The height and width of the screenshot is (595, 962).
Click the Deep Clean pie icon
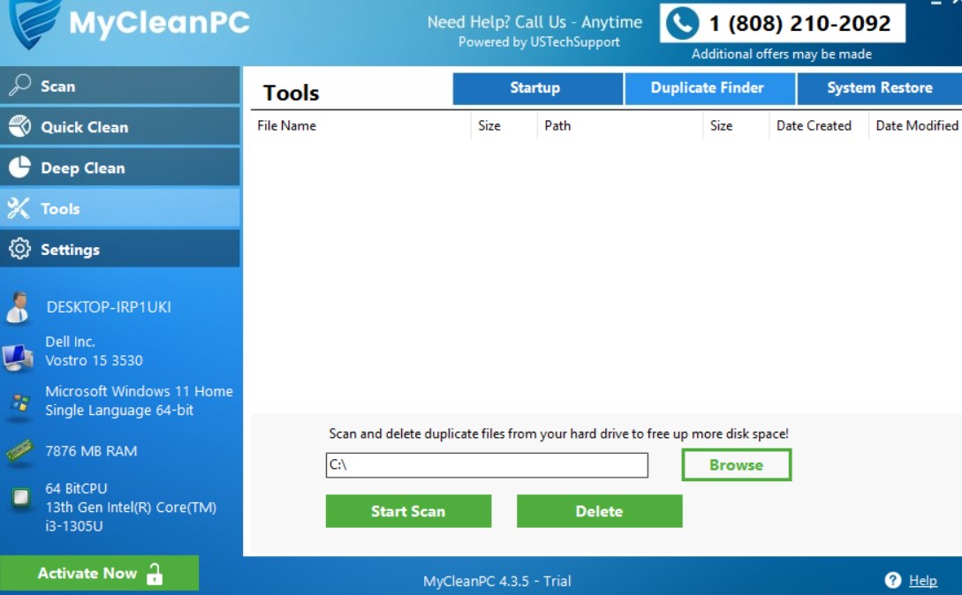pyautogui.click(x=19, y=167)
